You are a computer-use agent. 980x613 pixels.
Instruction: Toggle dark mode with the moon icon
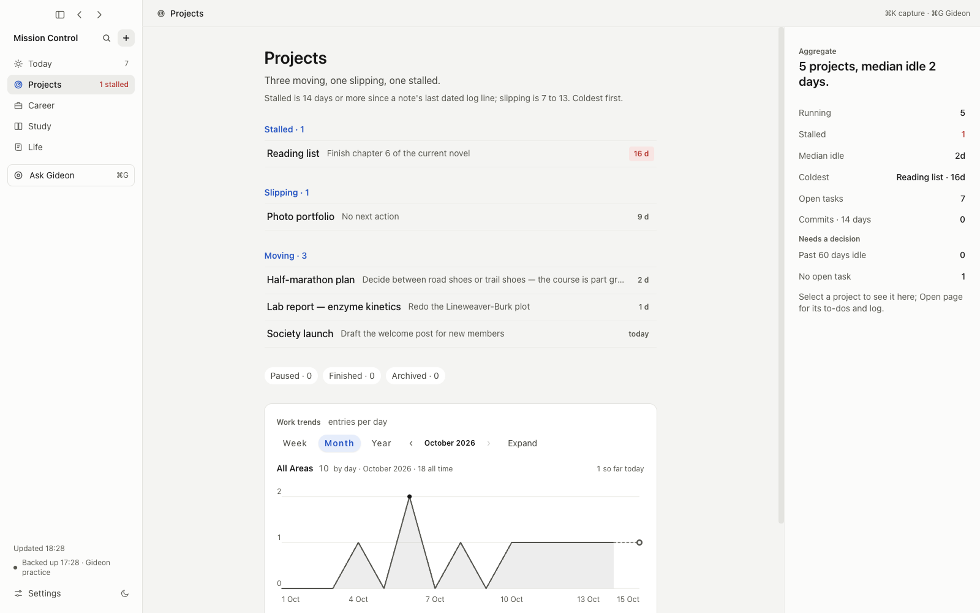point(125,594)
